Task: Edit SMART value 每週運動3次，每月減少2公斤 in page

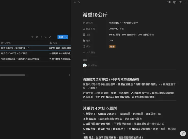Action: click(123, 23)
